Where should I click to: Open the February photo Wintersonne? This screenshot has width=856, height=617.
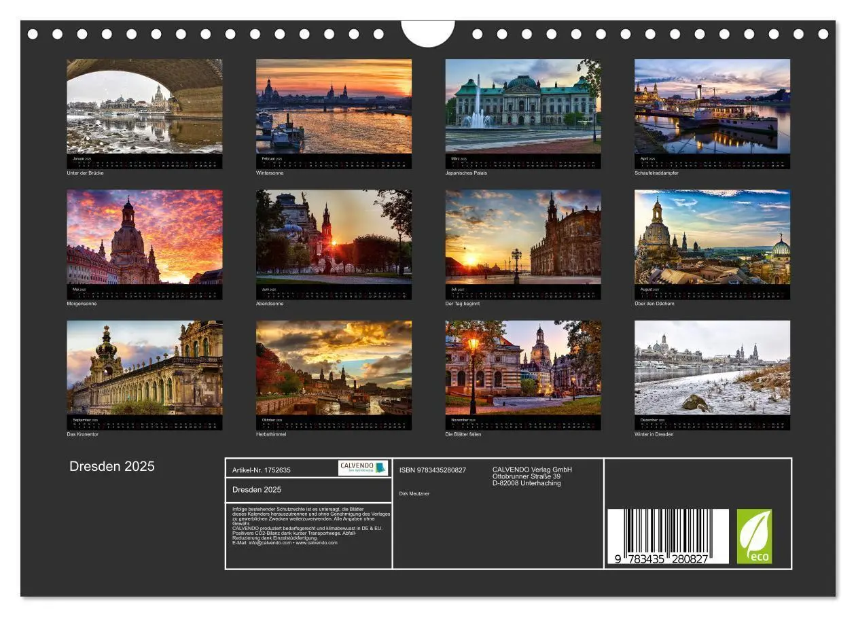334,106
